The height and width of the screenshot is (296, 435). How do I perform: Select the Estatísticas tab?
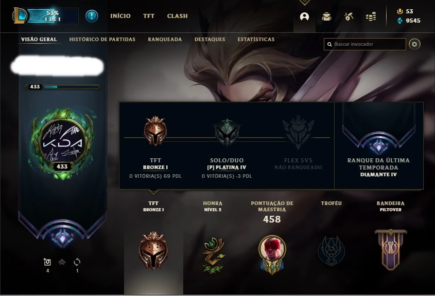pyautogui.click(x=256, y=40)
